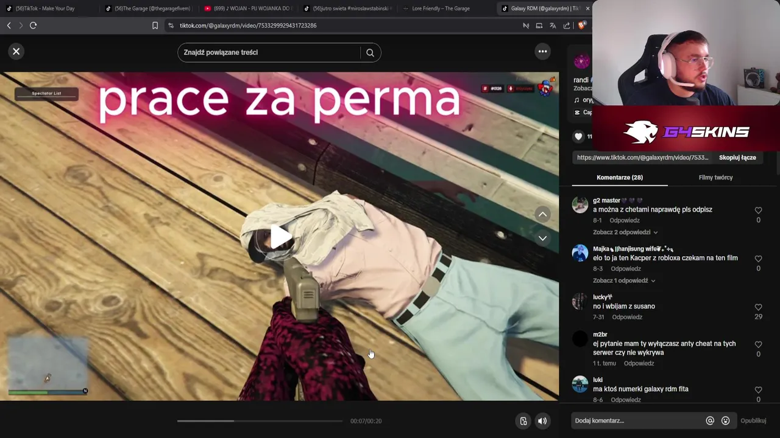Click the music note original sound icon
The width and height of the screenshot is (780, 438).
pyautogui.click(x=577, y=100)
